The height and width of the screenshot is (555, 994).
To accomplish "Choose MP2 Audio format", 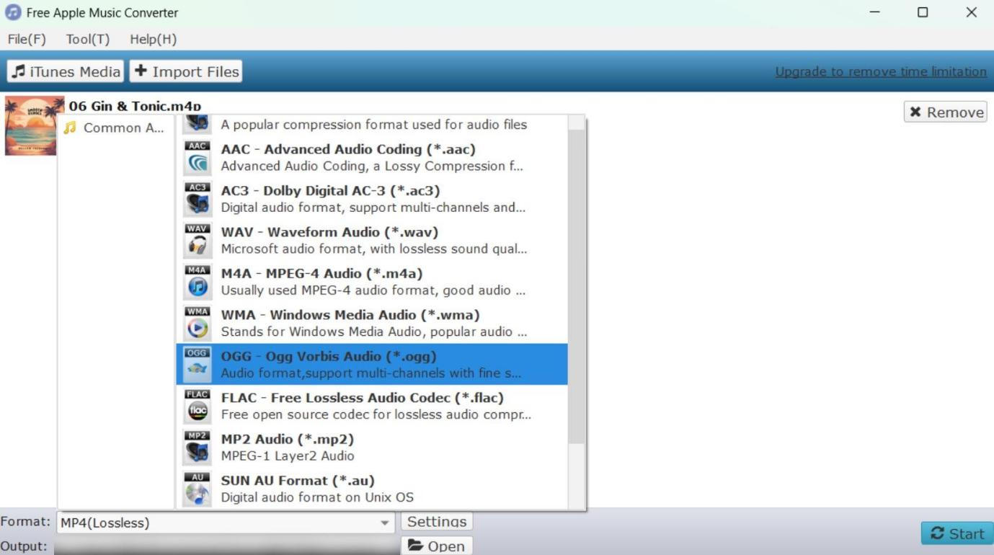I will click(372, 448).
